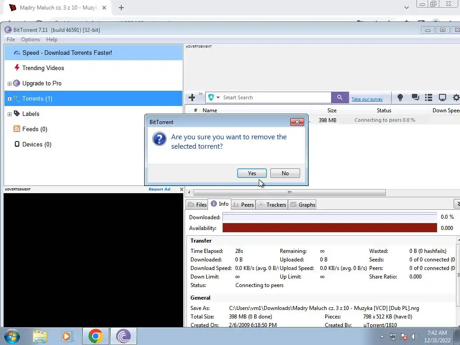Select Labels in sidebar
Viewport: 460px width, 345px height.
(x=93, y=114)
